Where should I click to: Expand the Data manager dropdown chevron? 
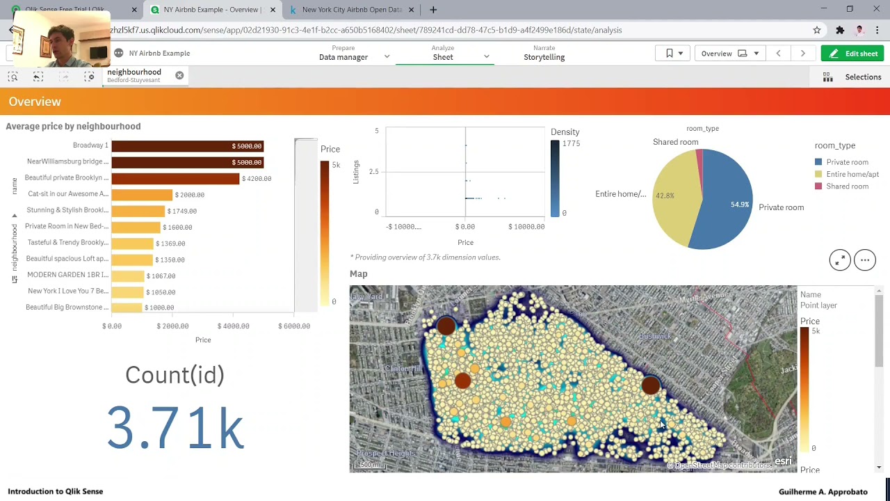(387, 57)
